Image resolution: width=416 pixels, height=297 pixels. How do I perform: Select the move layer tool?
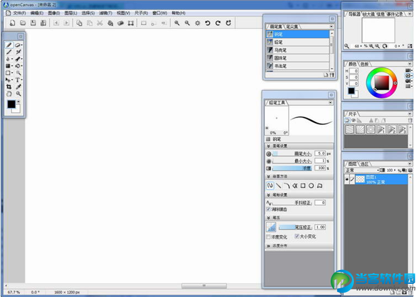point(9,80)
